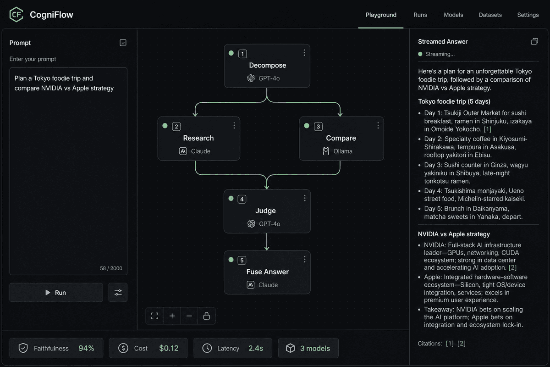Open citation [1] in Citations footer
The width and height of the screenshot is (550, 367).
pos(450,343)
